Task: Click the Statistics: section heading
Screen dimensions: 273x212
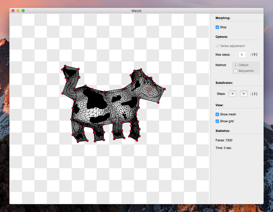Action: 223,131
